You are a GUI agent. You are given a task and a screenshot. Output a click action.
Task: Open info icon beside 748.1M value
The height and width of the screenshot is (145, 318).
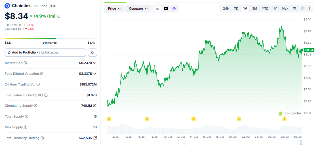click(95, 106)
